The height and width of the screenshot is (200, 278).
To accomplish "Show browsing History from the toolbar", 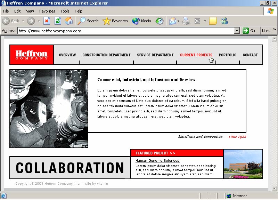I will coord(160,21).
